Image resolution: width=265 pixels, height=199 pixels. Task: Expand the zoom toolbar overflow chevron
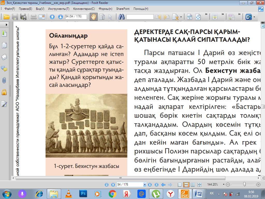pyautogui.click(x=206, y=14)
